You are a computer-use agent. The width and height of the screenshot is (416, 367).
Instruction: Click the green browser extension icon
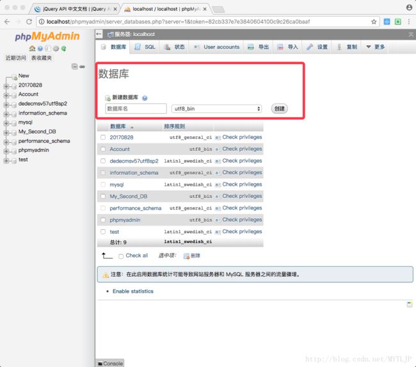tap(397, 22)
